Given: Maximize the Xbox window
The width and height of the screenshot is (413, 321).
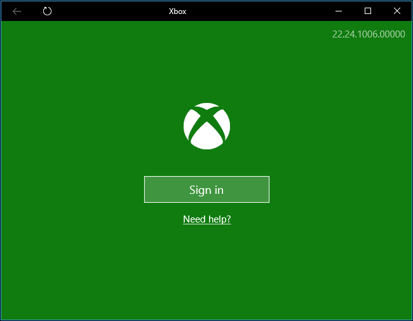Looking at the screenshot, I should point(368,11).
